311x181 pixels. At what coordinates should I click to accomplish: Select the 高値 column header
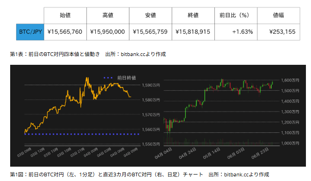(108, 15)
